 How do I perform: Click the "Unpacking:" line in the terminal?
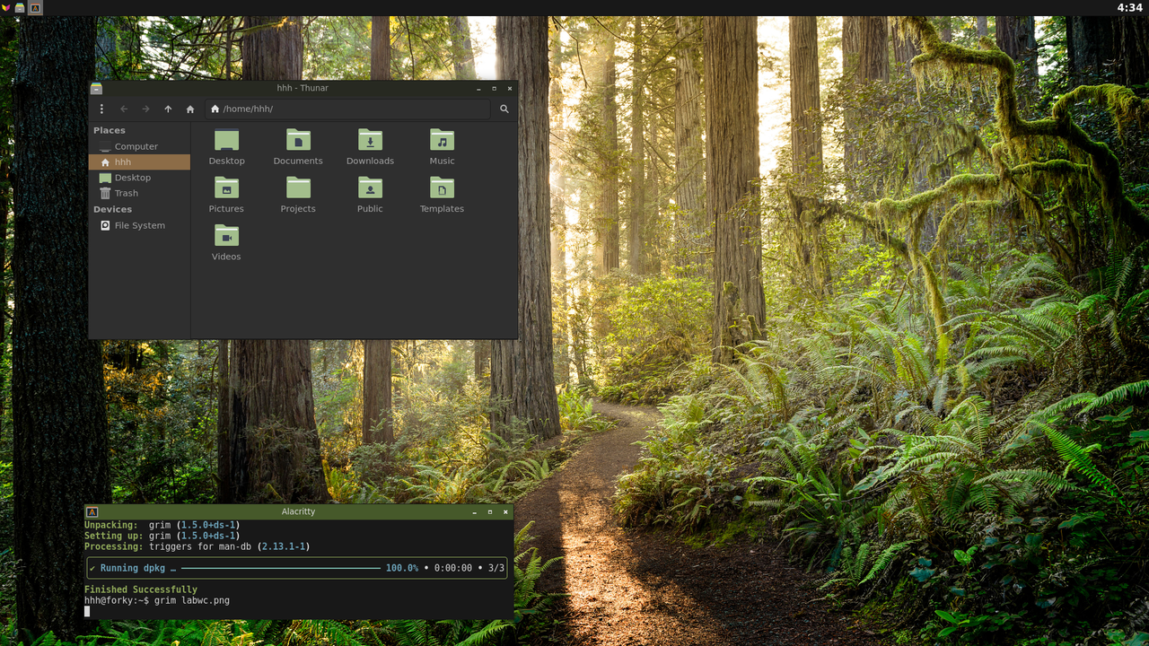tap(162, 525)
